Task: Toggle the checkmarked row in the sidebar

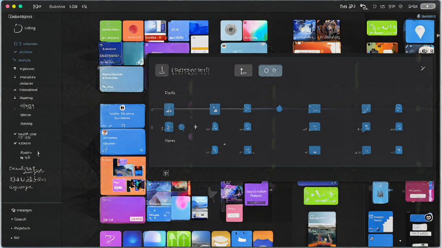Action: (22, 143)
